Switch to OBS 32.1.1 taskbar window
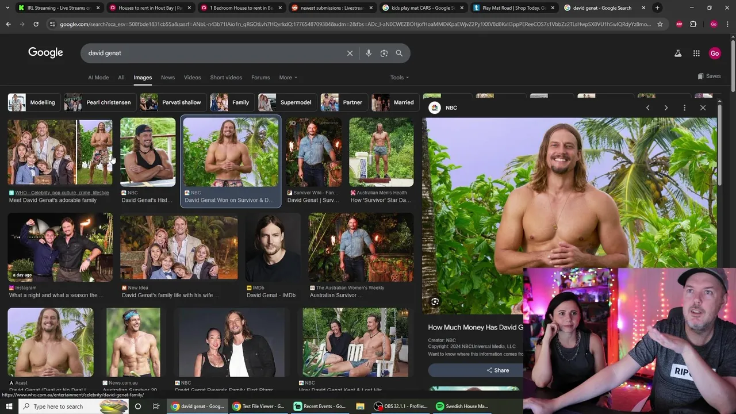This screenshot has width=736, height=414. 401,406
